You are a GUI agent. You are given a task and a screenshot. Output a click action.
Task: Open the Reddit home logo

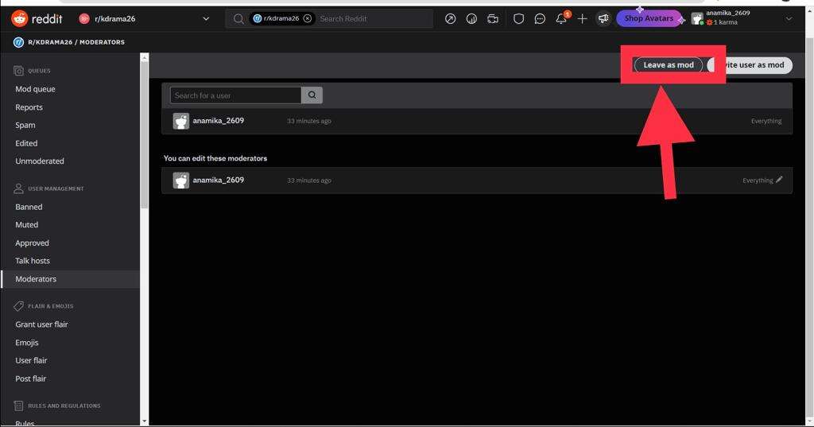pyautogui.click(x=37, y=19)
